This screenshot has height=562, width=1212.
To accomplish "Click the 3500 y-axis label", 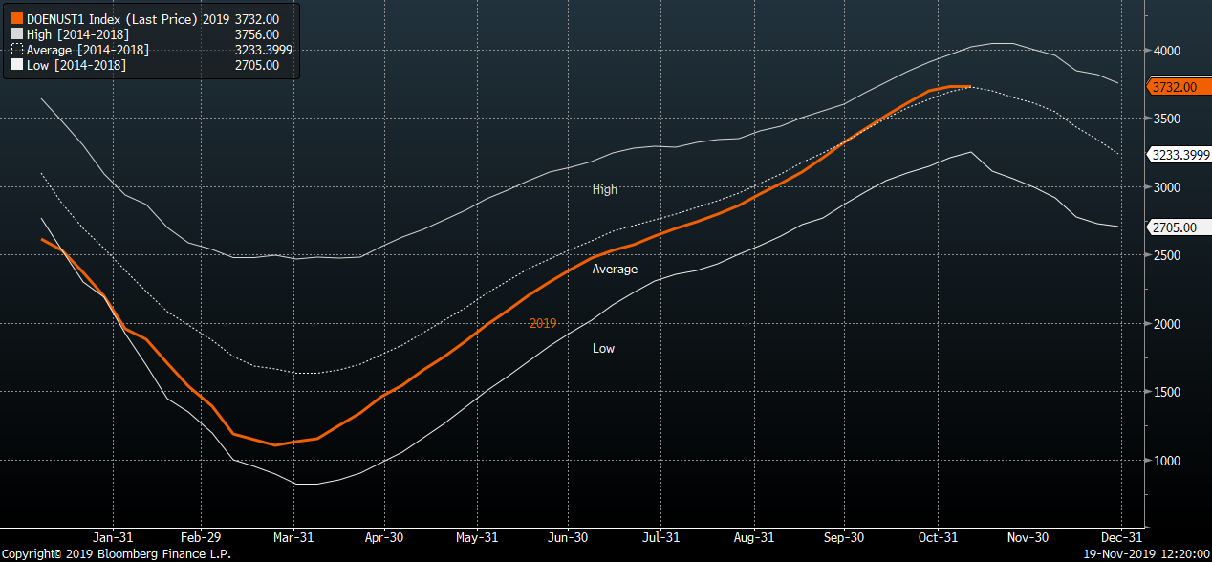I will (x=1167, y=119).
